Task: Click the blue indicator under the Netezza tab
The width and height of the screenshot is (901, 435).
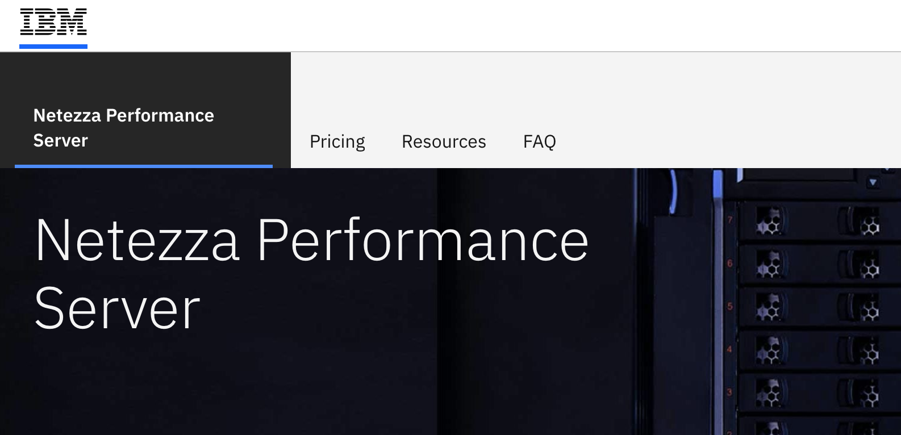Action: click(x=144, y=166)
